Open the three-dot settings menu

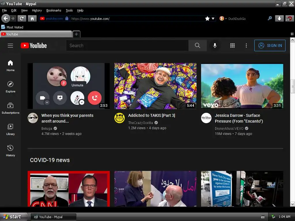pos(246,45)
